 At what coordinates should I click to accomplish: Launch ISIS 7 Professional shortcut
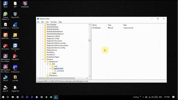[15, 69]
